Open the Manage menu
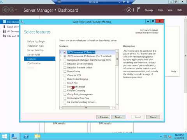Image resolution: width=187 pixels, height=140 pixels. (149, 10)
